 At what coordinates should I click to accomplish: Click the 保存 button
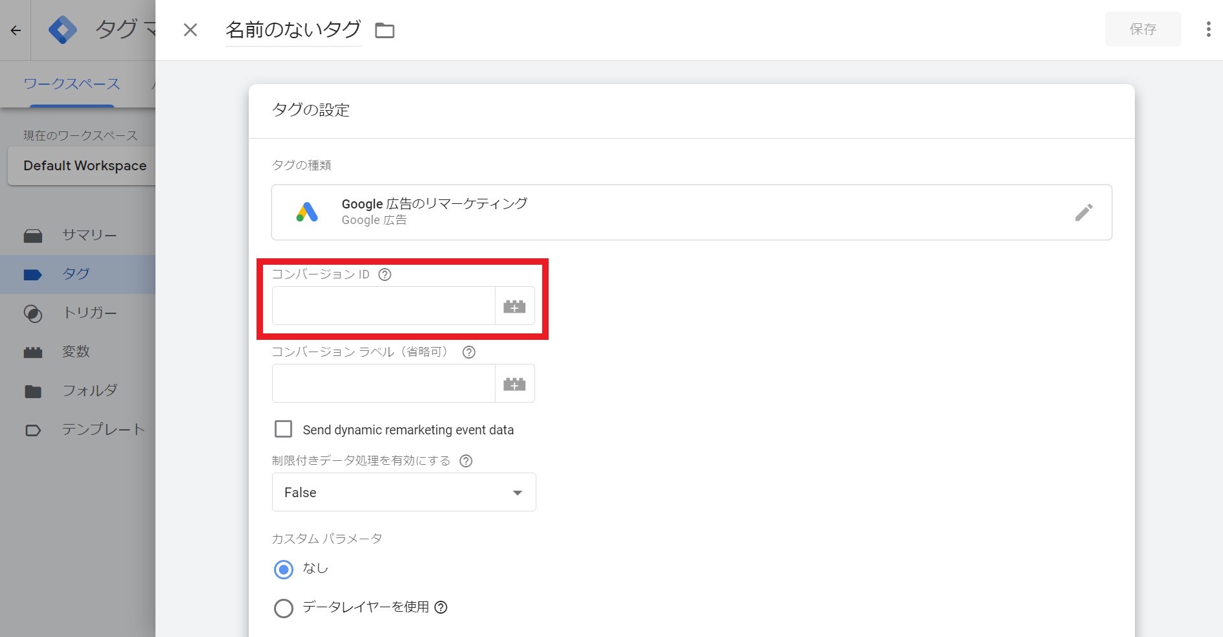pyautogui.click(x=1143, y=29)
